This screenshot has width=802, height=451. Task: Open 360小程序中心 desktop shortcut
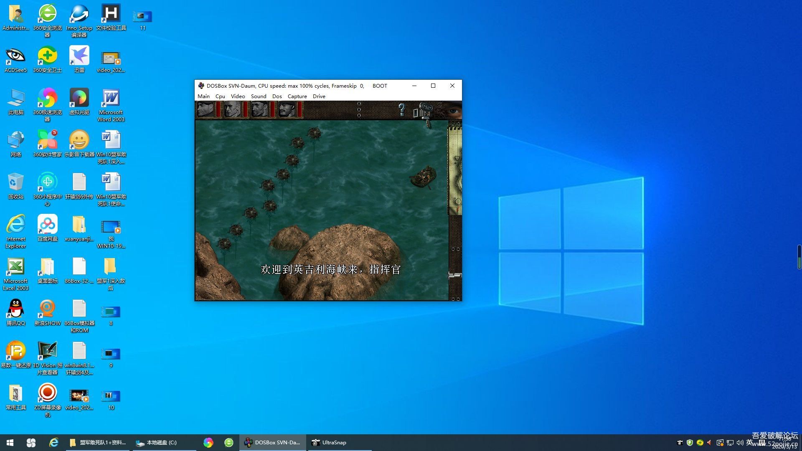click(x=47, y=189)
